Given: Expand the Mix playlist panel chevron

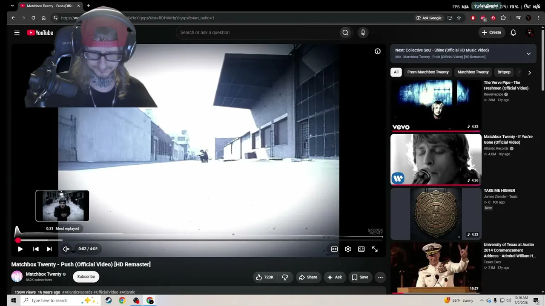Looking at the screenshot, I should (528, 54).
